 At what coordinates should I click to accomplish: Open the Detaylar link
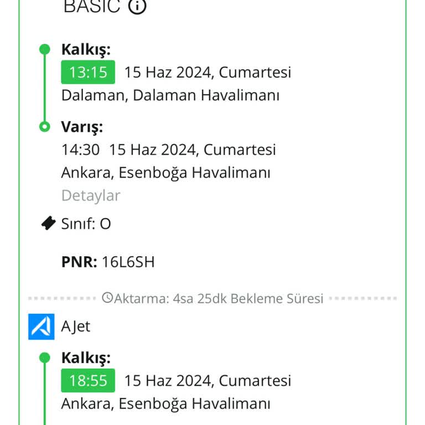(91, 195)
